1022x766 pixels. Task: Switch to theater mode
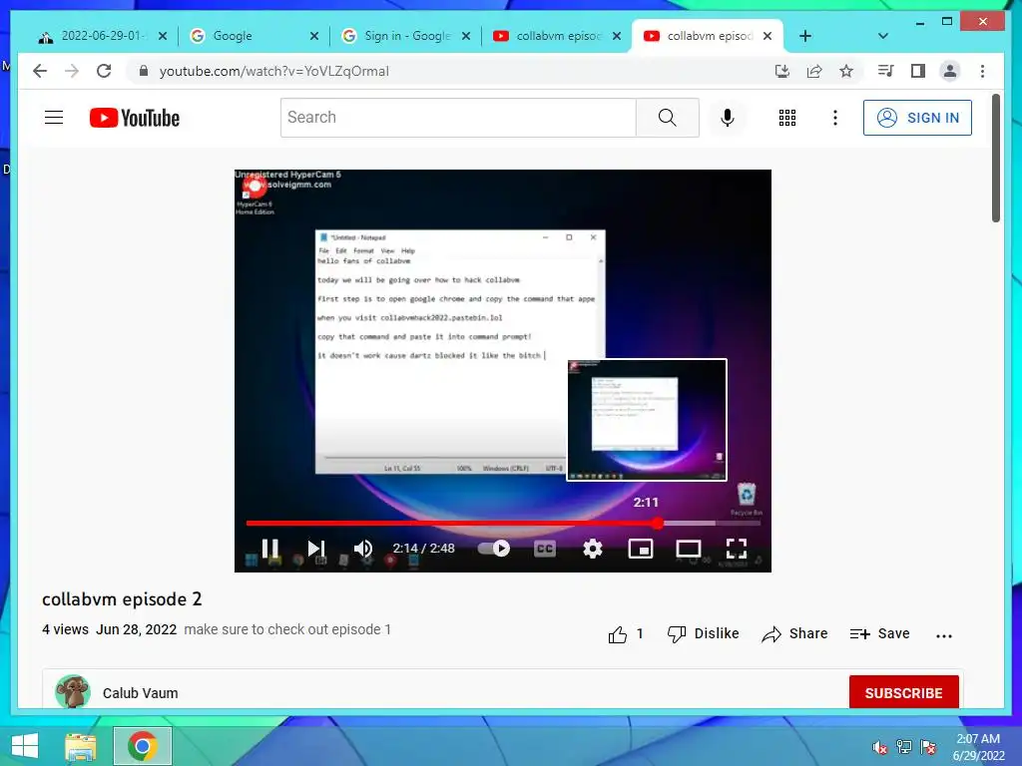tap(689, 549)
